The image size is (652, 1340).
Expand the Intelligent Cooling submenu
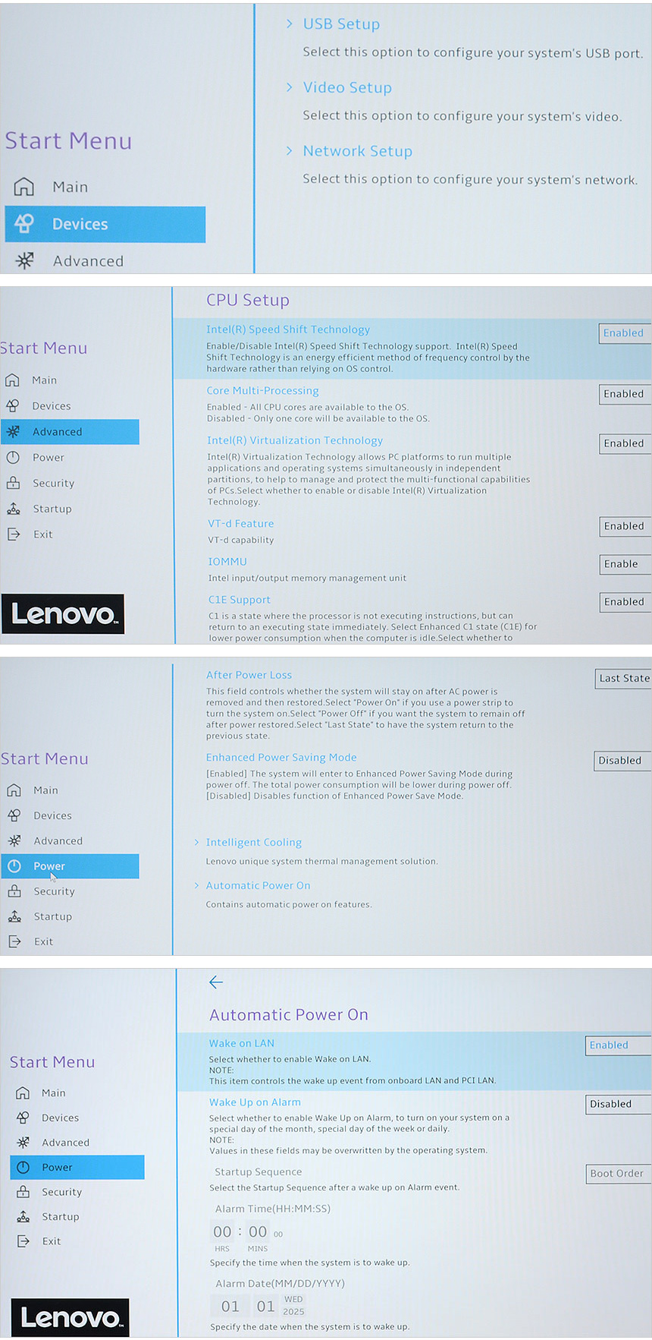(x=253, y=842)
